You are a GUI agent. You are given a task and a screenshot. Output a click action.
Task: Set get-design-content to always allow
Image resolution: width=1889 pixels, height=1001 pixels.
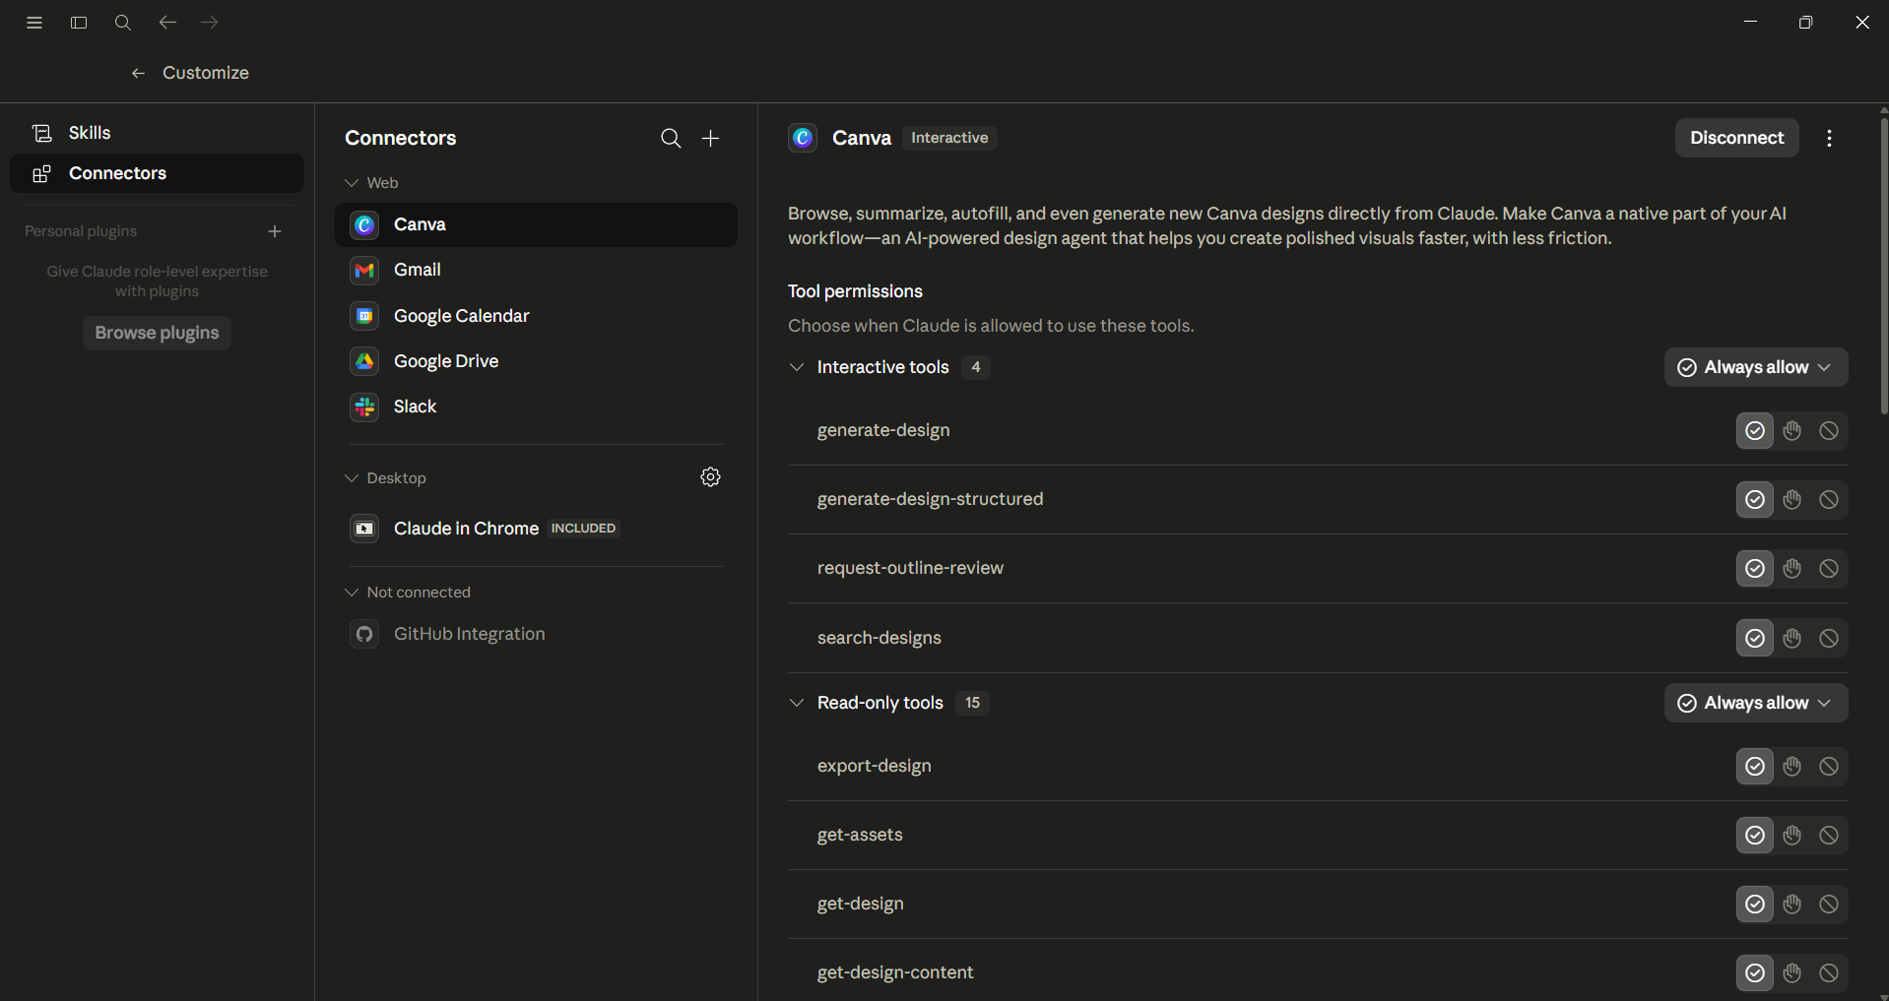[1755, 973]
